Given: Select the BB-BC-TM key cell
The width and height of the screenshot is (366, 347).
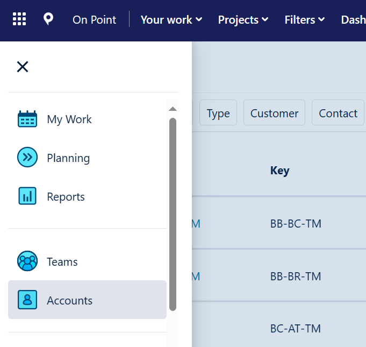Looking at the screenshot, I should point(296,224).
